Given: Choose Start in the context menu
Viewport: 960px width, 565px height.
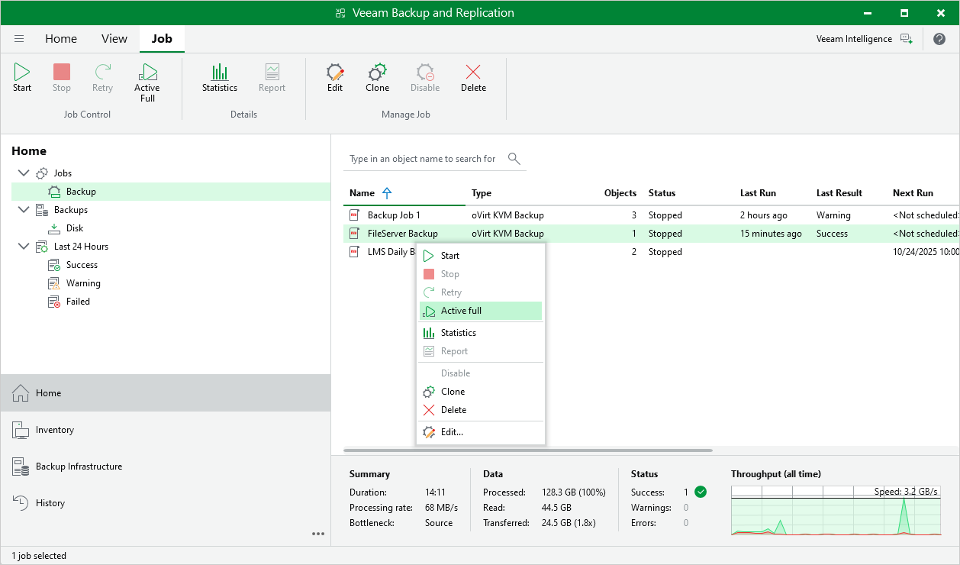Looking at the screenshot, I should click(481, 256).
